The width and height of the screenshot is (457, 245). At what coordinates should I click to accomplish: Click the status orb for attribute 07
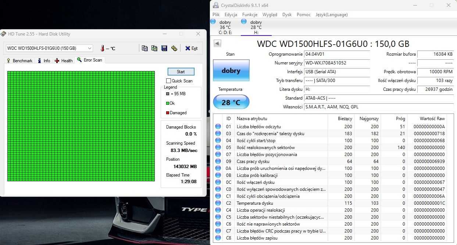[218, 154]
